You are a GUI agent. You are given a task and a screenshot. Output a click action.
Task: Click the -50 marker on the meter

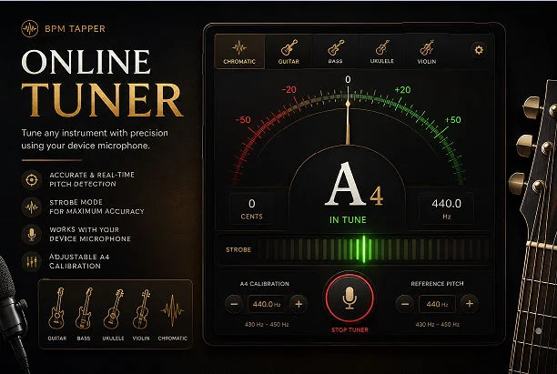pyautogui.click(x=243, y=120)
